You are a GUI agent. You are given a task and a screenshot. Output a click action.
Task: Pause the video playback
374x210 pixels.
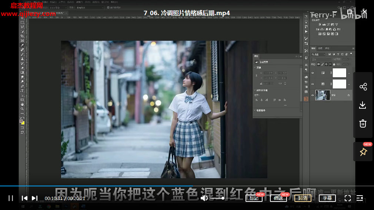tap(11, 198)
